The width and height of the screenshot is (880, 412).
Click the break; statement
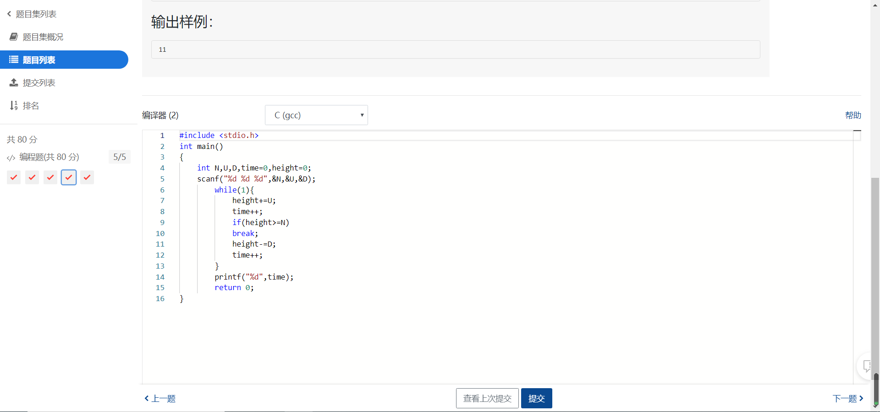(x=245, y=234)
